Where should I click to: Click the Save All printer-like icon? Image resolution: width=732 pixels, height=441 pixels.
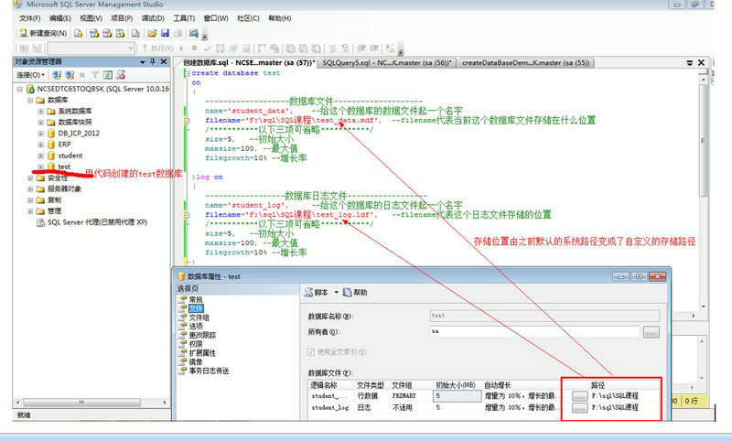point(178,33)
